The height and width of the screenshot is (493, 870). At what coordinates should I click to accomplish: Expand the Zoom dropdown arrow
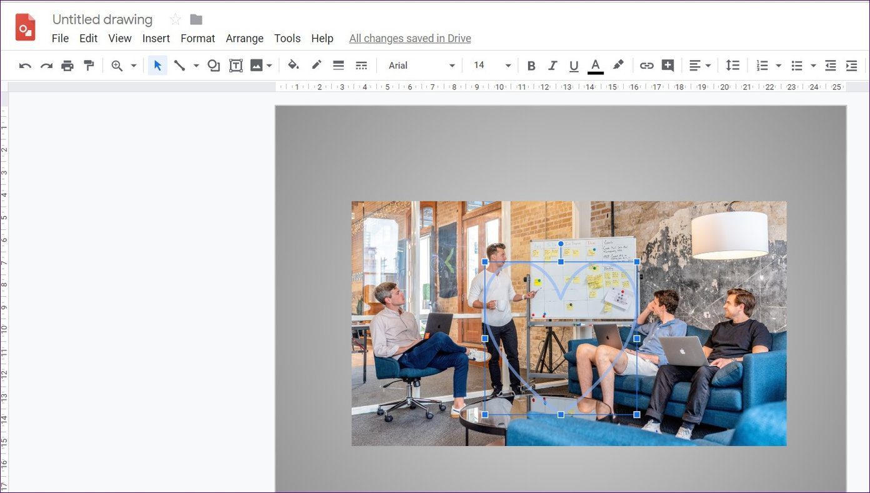click(x=133, y=66)
